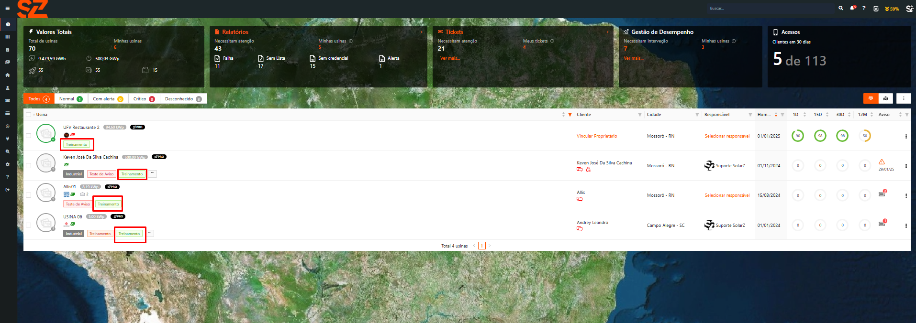Screen dimensions: 916x323
Task: Select the Allis01 row checkbox
Action: 29,195
